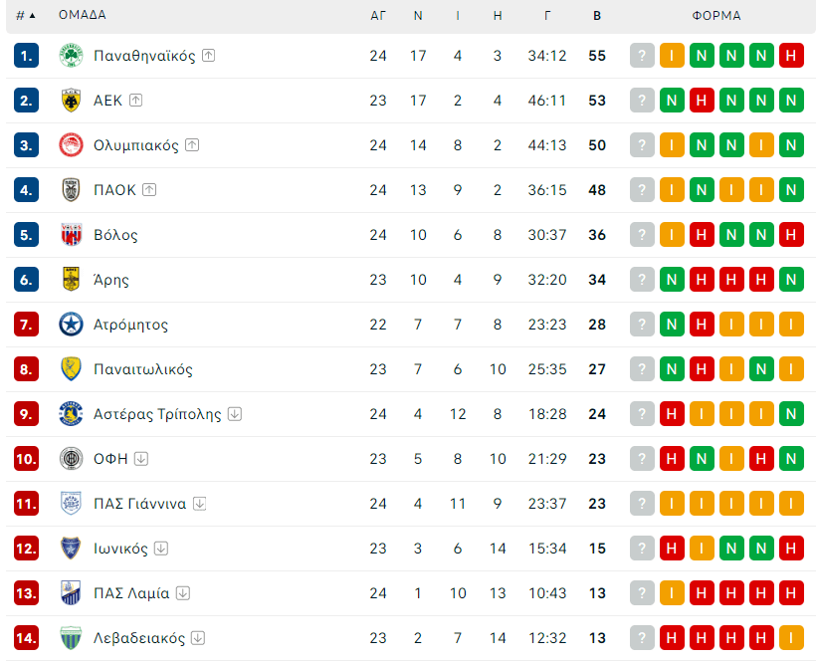The image size is (817, 664).
Task: Click the ΠΑΟΚ club logo
Action: 71,190
